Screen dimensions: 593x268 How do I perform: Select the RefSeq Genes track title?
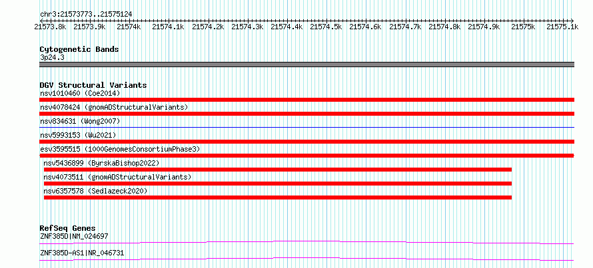click(67, 228)
